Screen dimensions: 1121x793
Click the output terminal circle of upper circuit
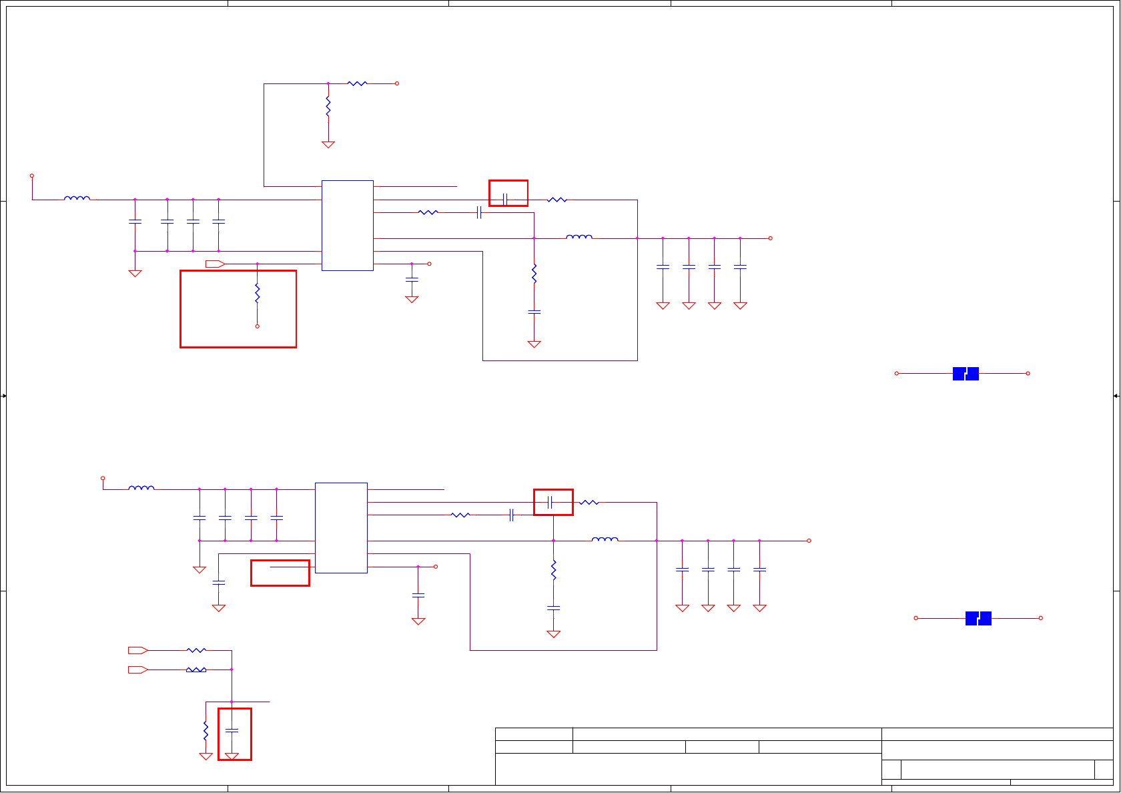tap(770, 238)
